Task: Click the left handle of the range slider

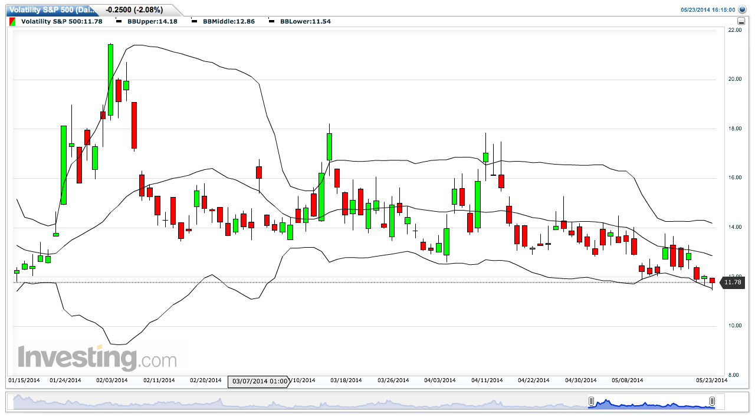Action: coord(590,402)
